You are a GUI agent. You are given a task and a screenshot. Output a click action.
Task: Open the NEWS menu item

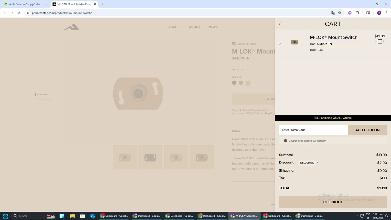[x=213, y=27]
